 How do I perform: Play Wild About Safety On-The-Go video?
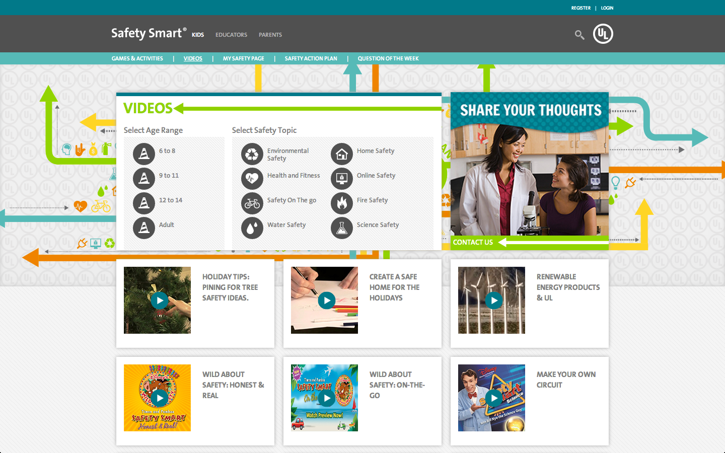coord(327,398)
